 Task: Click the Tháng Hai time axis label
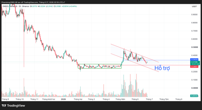pyautogui.click(x=78, y=99)
